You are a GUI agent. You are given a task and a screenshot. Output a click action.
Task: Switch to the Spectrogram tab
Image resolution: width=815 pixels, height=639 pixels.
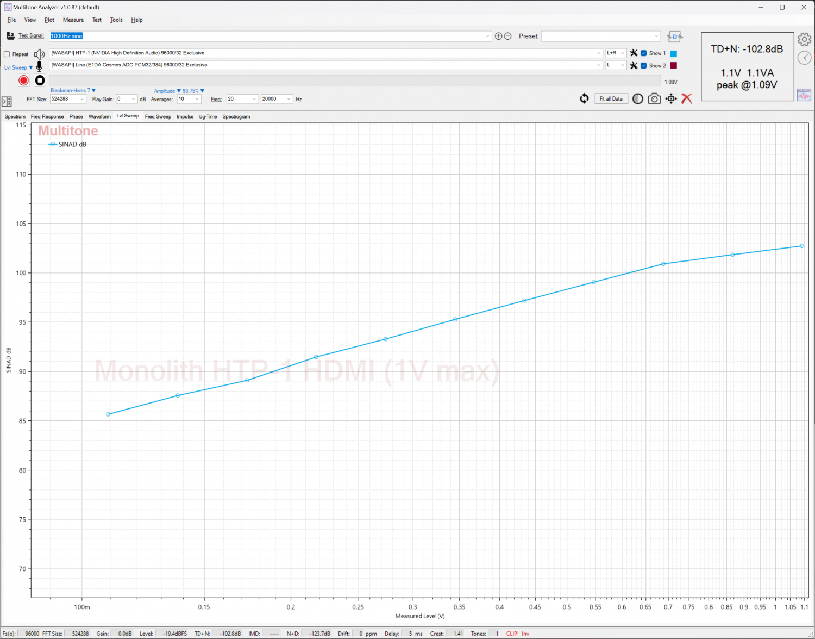pos(236,117)
